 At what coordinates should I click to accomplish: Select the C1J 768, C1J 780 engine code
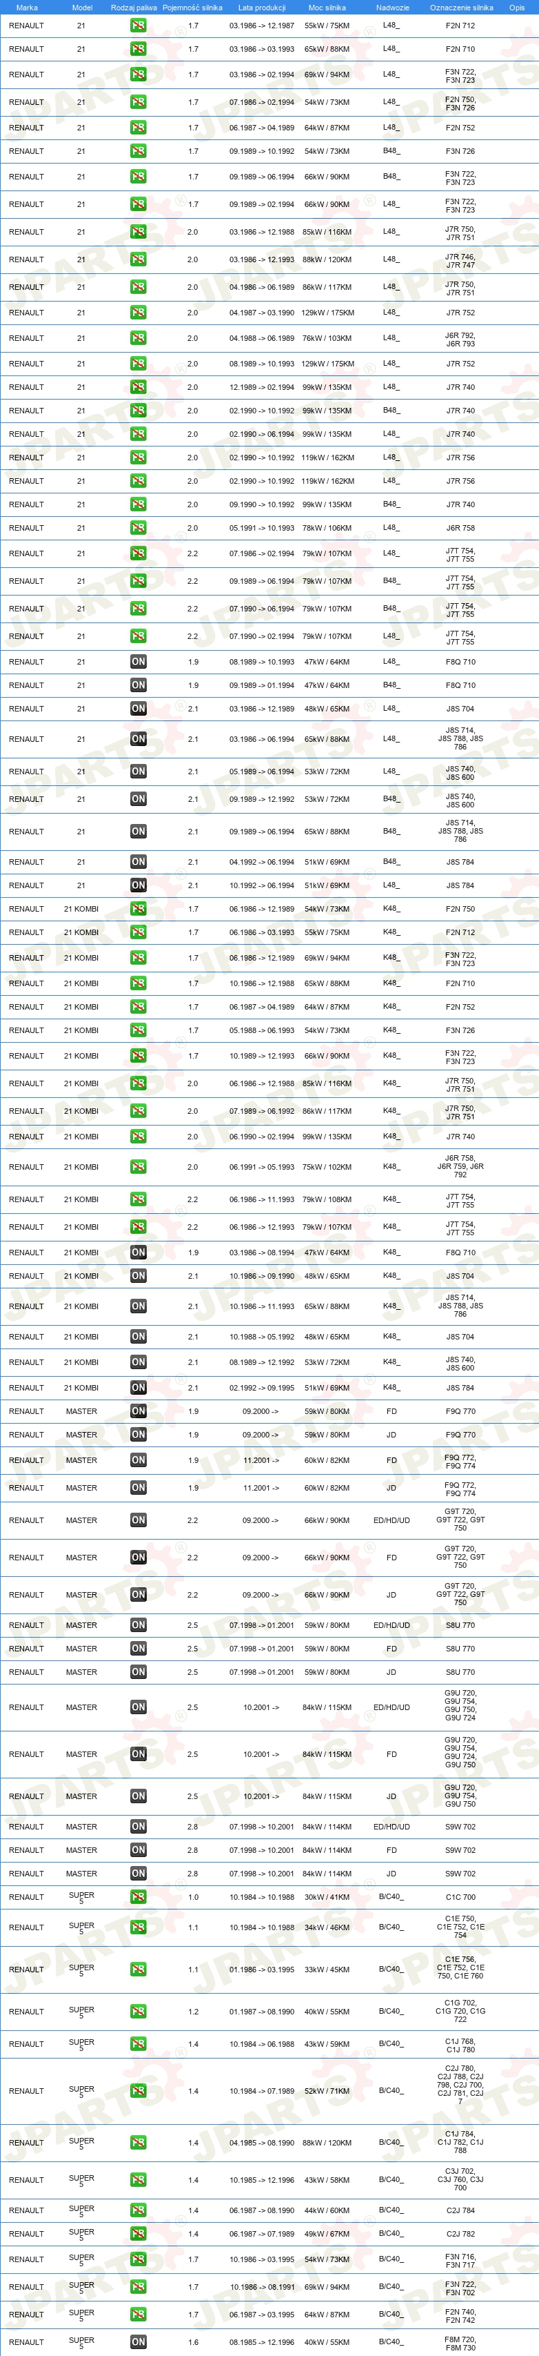pyautogui.click(x=460, y=2044)
